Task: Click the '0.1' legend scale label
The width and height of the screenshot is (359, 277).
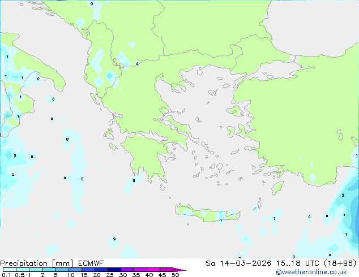Action: 6,275
